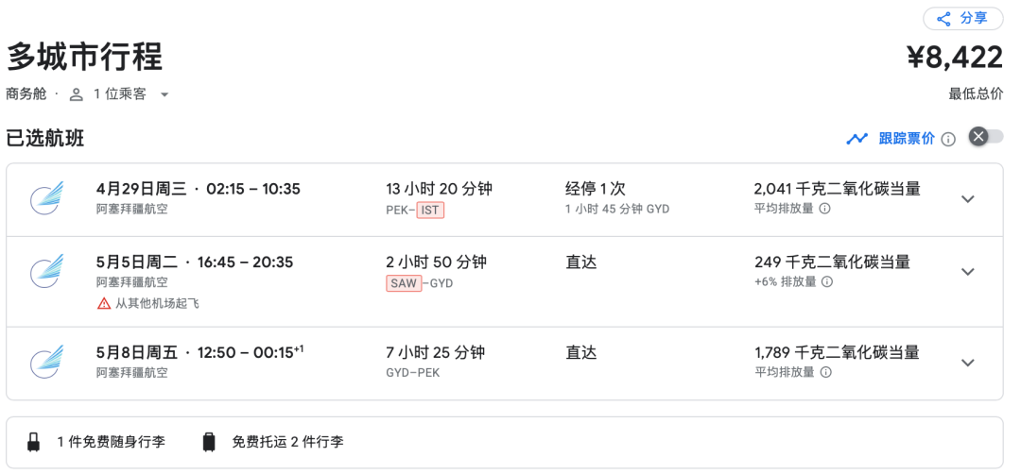This screenshot has height=474, width=1021.
Task: Click the info icon beside price tracking
Action: [948, 139]
